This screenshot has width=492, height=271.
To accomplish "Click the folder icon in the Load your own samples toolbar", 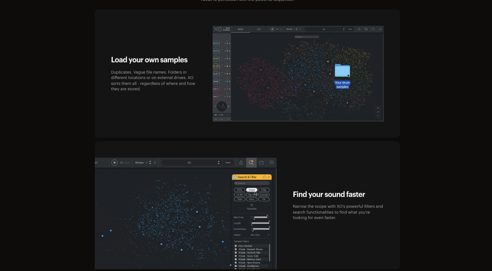I will coord(373,29).
